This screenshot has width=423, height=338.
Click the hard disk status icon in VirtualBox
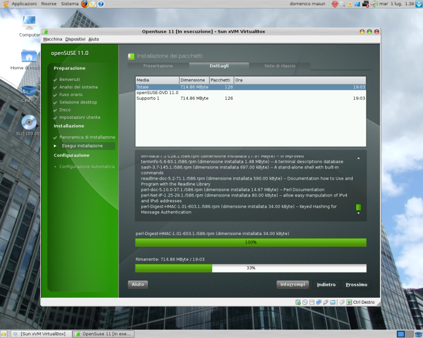(298, 302)
